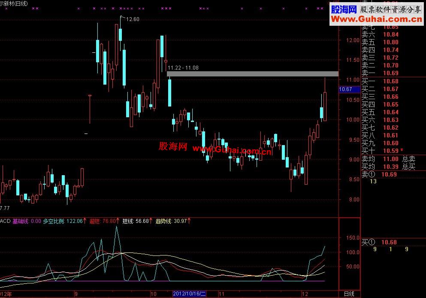Select the 买二 10.67 order row
Screen dimensions: 426x298
(x=380, y=89)
